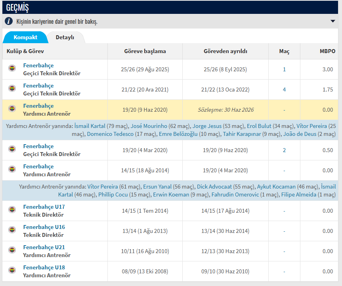Click the Fenerbahçe U16 crest icon
Screen dimensions: 342x286
[12, 229]
